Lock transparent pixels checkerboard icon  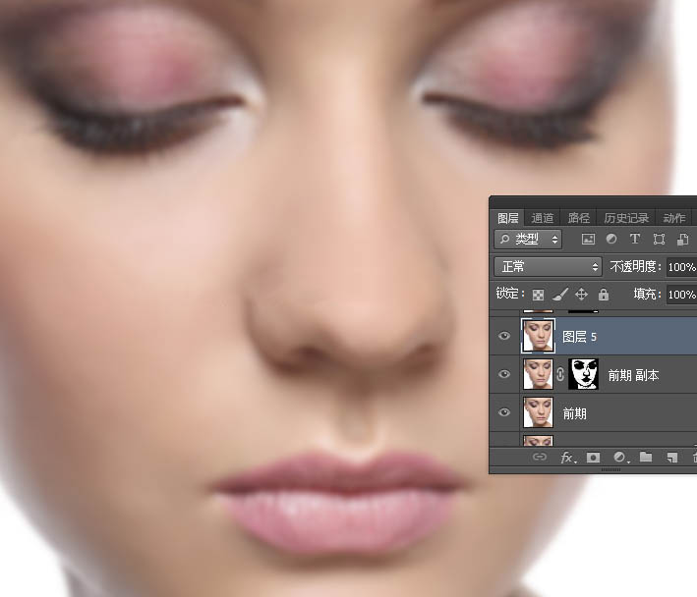(x=539, y=295)
